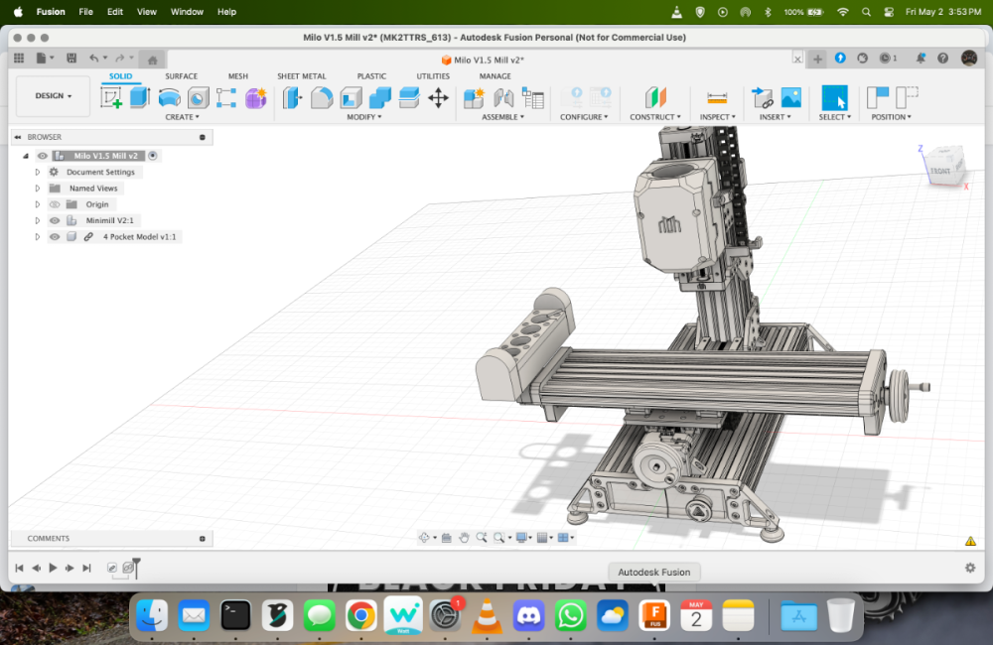Expand the Document Settings tree node

click(38, 173)
